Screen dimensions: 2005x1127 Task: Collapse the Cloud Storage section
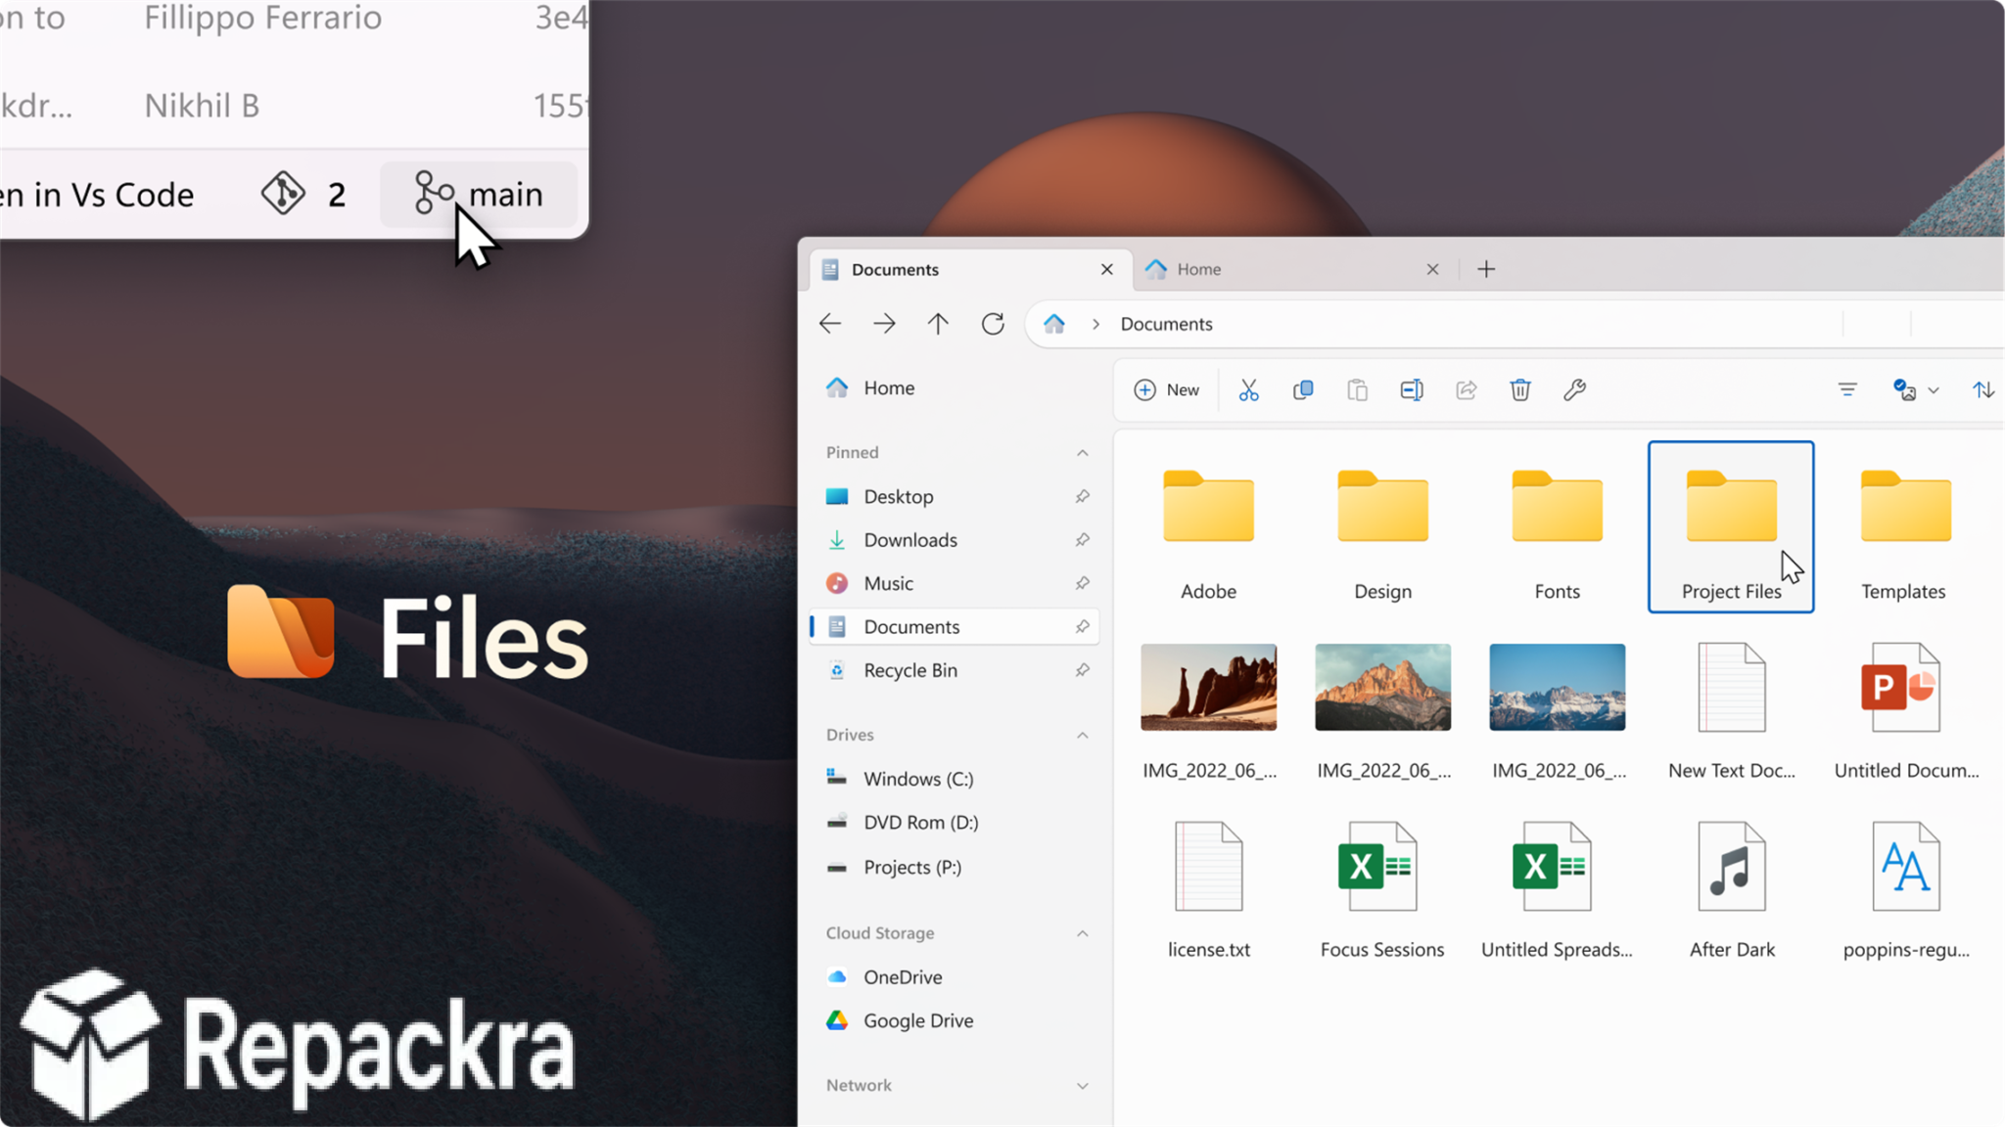(1082, 933)
